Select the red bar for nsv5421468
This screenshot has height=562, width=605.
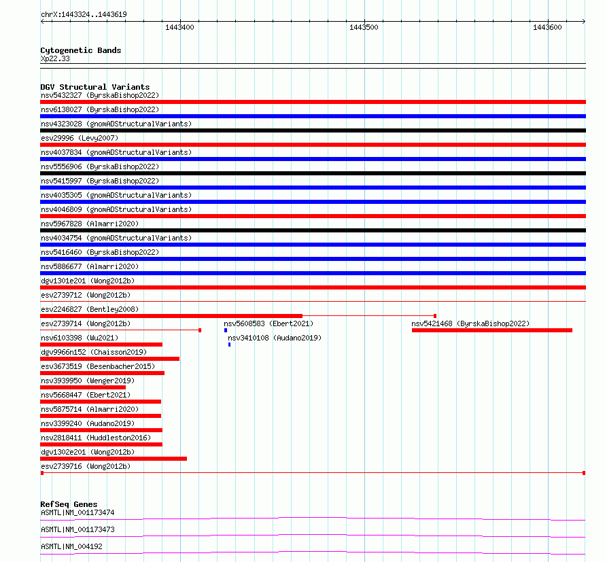(x=492, y=330)
